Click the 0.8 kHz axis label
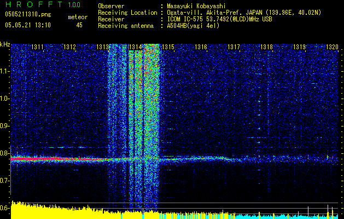The height and width of the screenshot is (219, 344). coord(4,153)
